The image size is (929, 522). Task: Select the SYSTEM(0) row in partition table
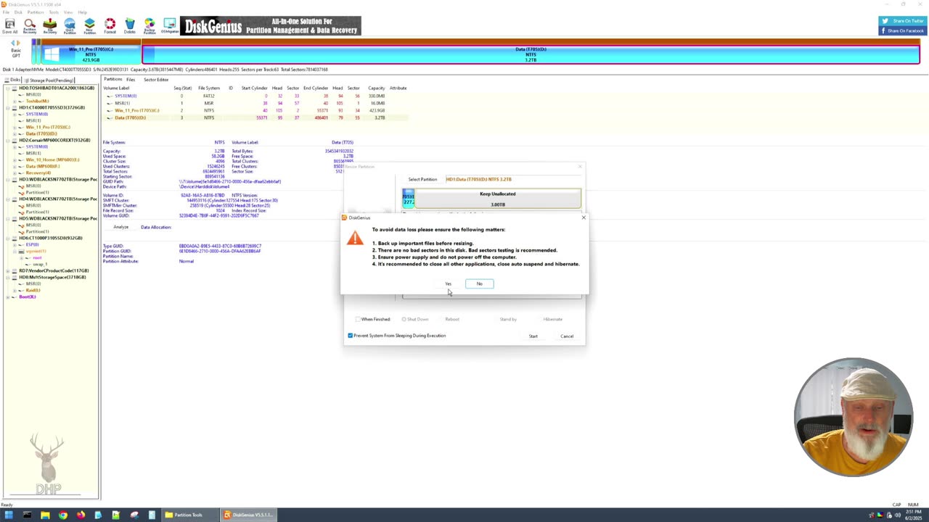(254, 96)
